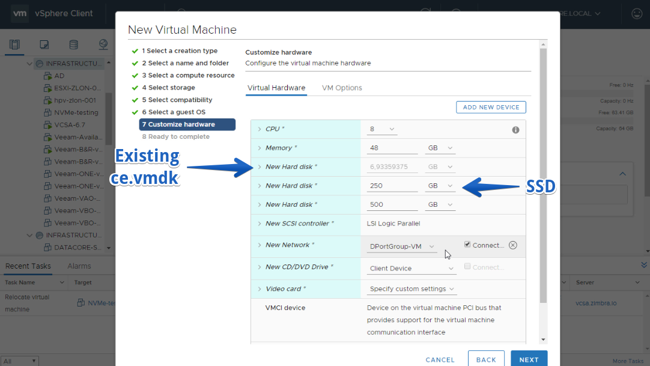
Task: Click the More Tasks link
Action: pyautogui.click(x=628, y=361)
